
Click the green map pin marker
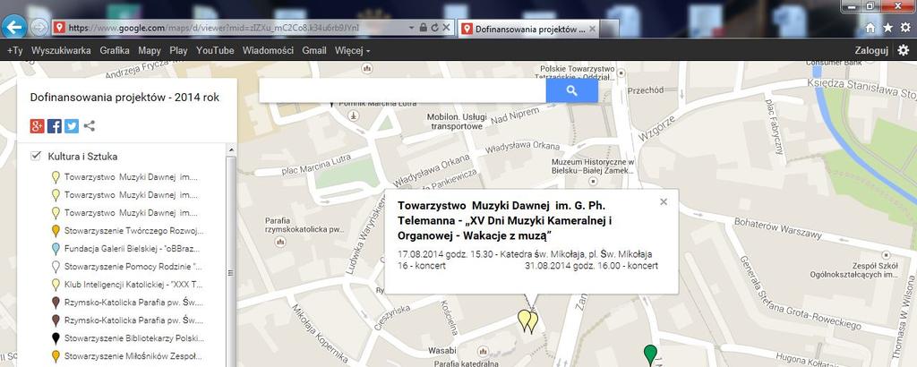(650, 354)
